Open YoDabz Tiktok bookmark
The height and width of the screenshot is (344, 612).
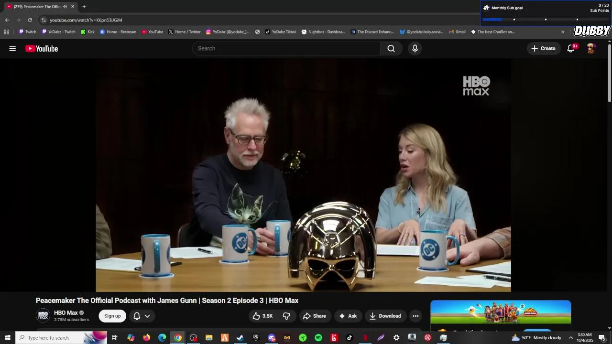(x=281, y=32)
